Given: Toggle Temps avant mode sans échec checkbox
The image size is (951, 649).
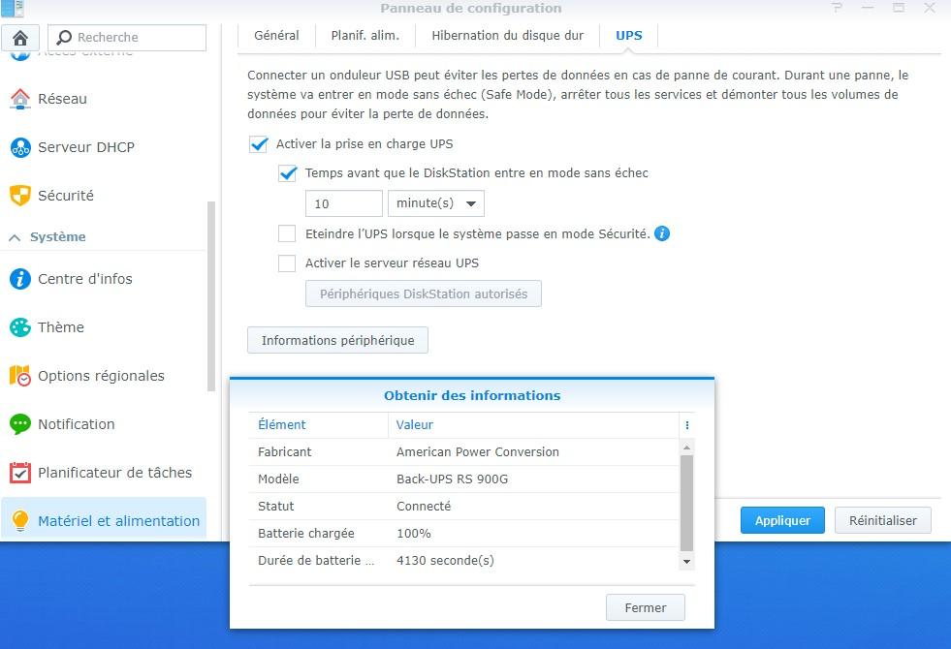Looking at the screenshot, I should (288, 173).
